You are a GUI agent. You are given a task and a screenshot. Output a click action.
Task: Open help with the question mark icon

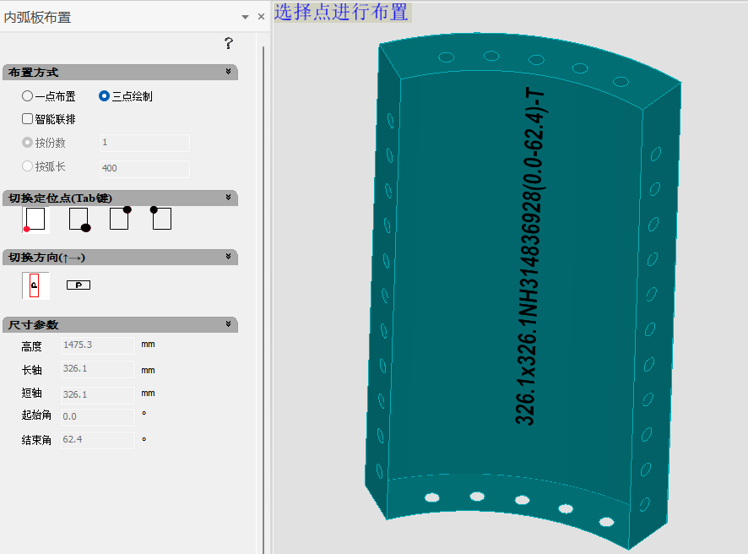[x=228, y=44]
